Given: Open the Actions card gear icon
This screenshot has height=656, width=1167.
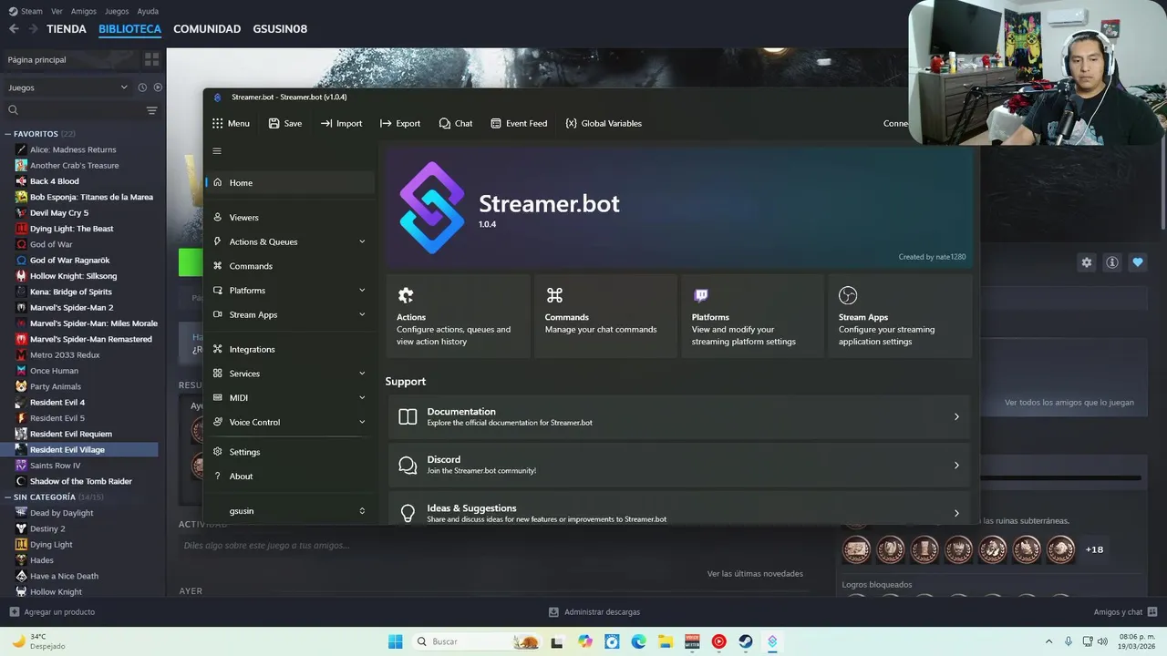Looking at the screenshot, I should [406, 295].
